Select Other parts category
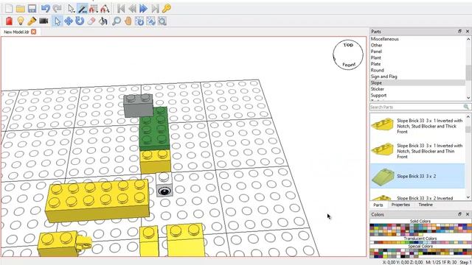472x265 pixels. tap(377, 45)
